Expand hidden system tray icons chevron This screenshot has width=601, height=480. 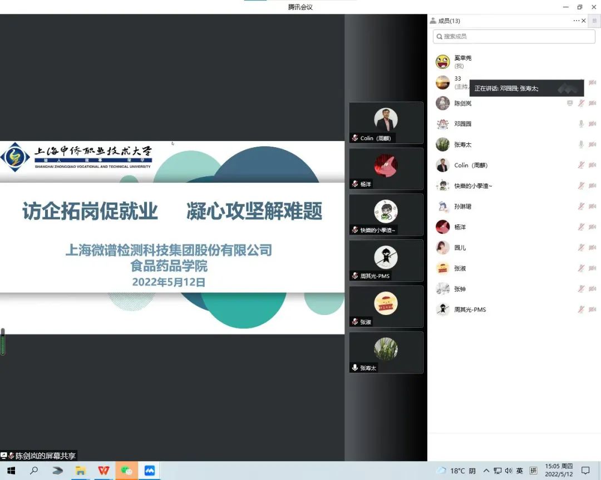coord(486,471)
